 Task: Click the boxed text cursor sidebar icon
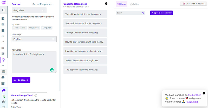(3, 31)
